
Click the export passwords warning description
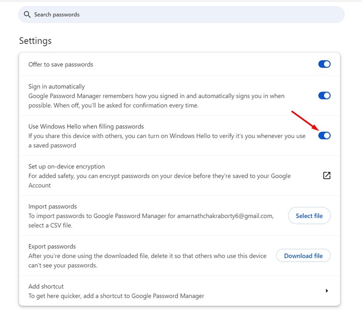[x=147, y=261]
